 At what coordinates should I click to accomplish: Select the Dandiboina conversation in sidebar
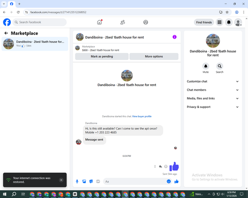click(35, 44)
